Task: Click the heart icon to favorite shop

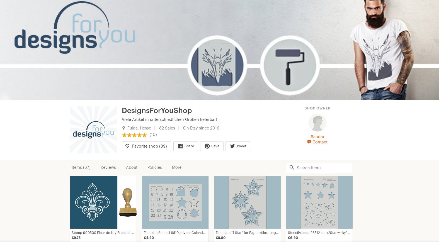Action: pyautogui.click(x=127, y=146)
